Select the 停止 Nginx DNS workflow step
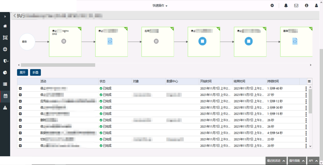This screenshot has height=165, width=323. [x=65, y=42]
